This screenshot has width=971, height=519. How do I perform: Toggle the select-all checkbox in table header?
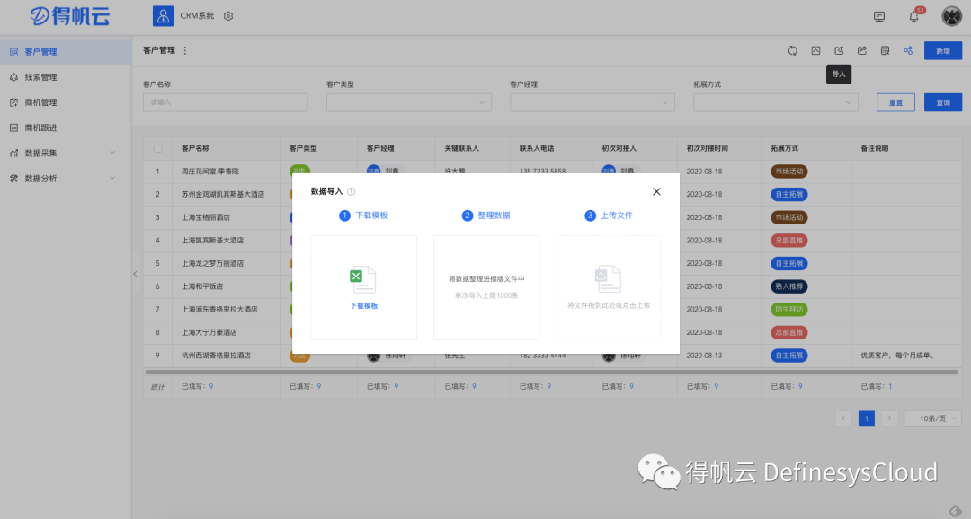(158, 148)
